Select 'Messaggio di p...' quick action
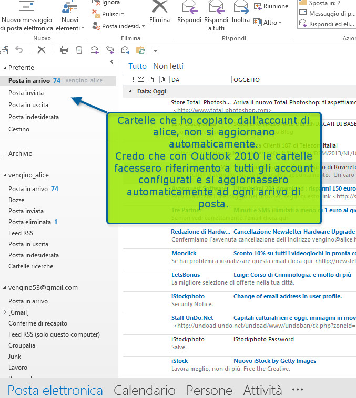 [x=327, y=14]
